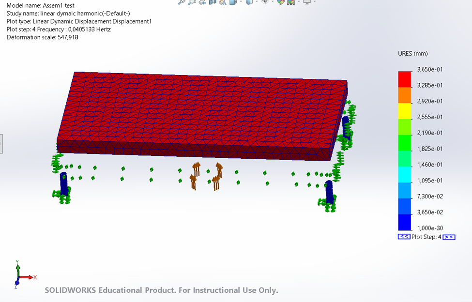Go to previous plot step with << button
472x302 pixels.
click(404, 237)
